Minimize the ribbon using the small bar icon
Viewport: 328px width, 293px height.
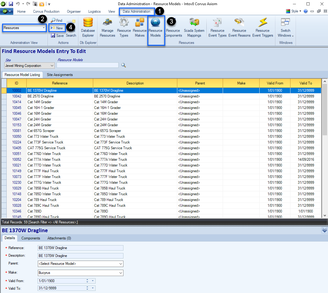click(312, 11)
